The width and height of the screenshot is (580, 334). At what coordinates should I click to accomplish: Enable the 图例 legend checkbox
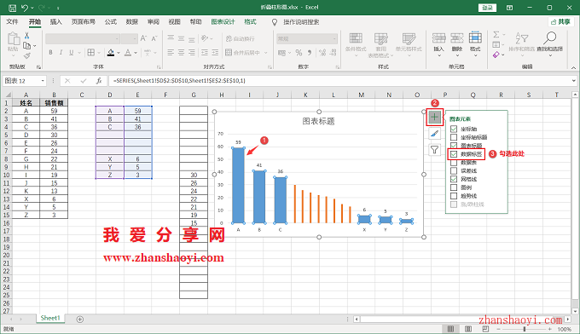pos(454,187)
